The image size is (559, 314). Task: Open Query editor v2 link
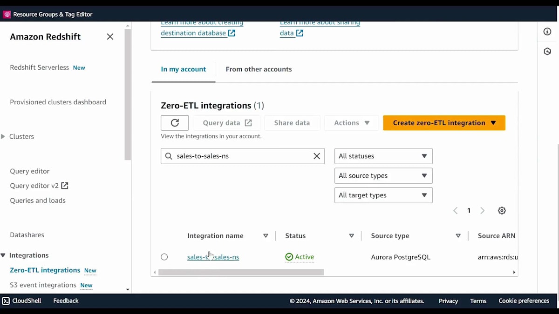point(34,186)
